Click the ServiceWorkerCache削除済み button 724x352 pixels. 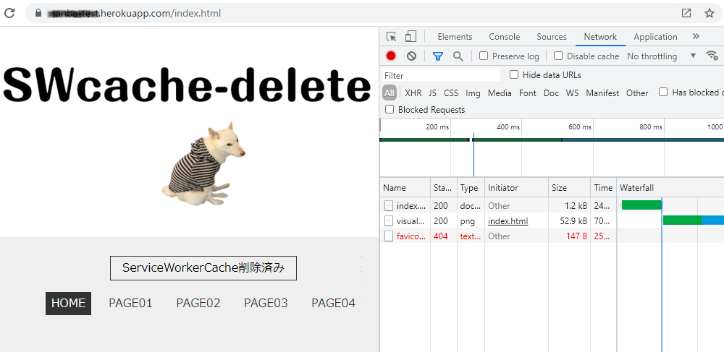point(203,267)
